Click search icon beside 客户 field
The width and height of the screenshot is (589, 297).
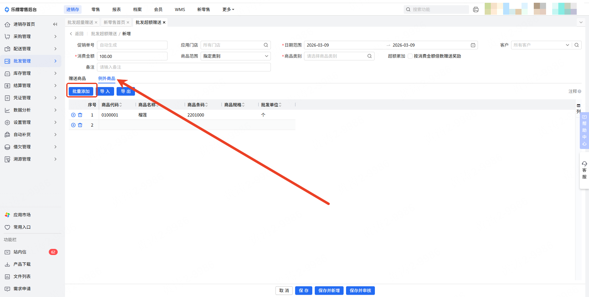(x=577, y=45)
